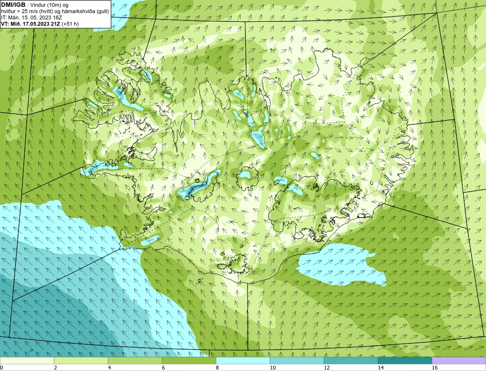Click the legend scale label 12

[327, 368]
